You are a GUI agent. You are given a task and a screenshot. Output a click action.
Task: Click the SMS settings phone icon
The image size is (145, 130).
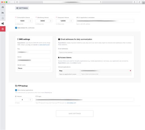pos(18,39)
